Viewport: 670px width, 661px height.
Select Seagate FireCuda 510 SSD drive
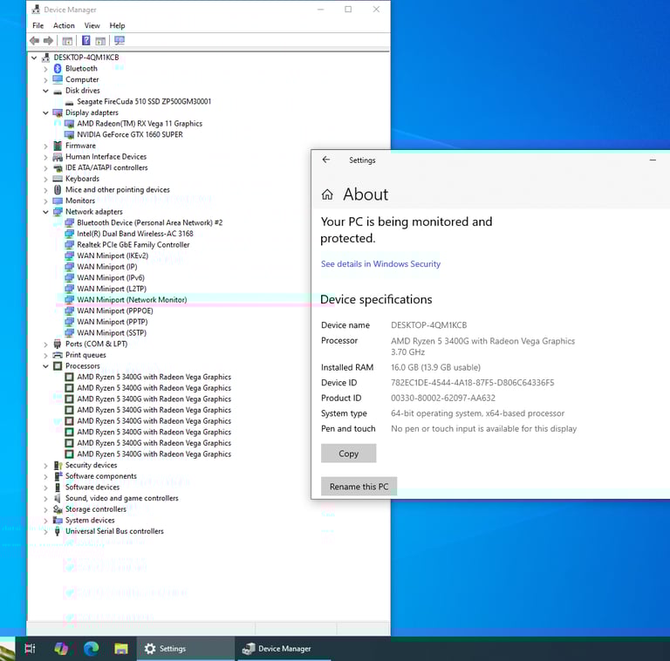[144, 102]
